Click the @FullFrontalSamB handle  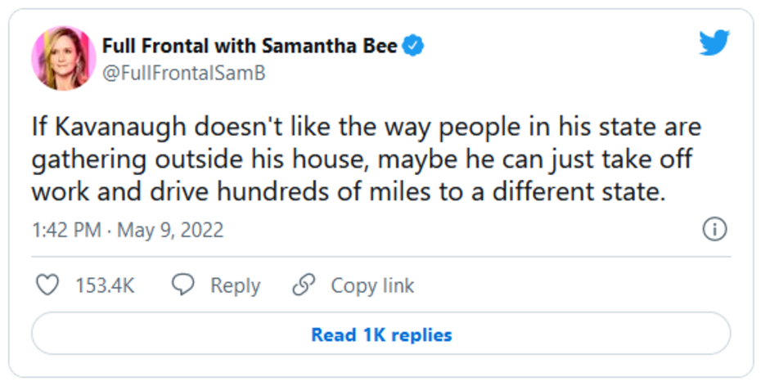point(183,73)
